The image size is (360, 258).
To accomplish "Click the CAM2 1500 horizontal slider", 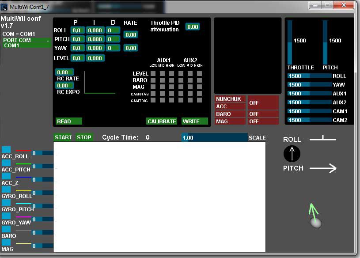I will [x=310, y=120].
